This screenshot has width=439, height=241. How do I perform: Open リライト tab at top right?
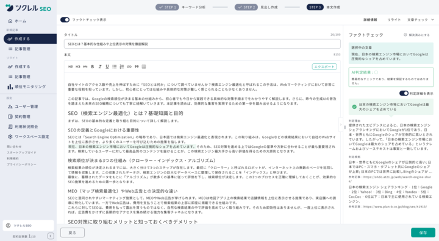pyautogui.click(x=394, y=20)
